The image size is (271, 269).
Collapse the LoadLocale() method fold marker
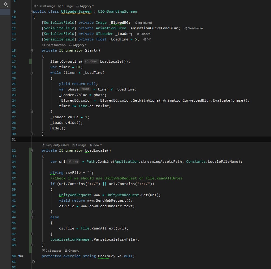point(32,150)
